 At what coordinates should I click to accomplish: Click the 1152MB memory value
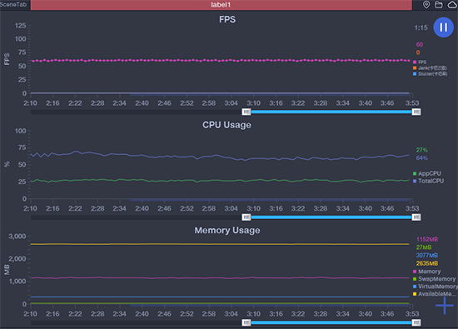point(427,239)
